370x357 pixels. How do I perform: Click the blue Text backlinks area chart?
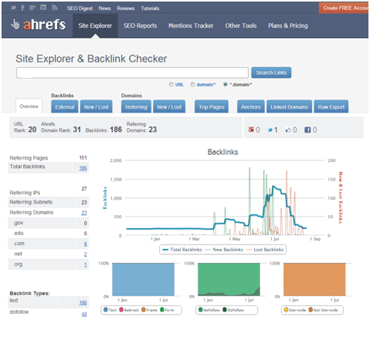[144, 279]
